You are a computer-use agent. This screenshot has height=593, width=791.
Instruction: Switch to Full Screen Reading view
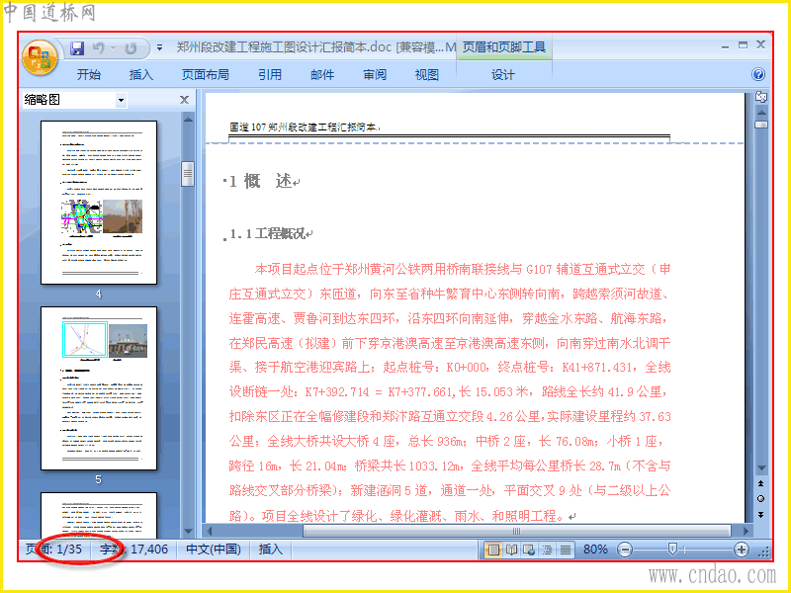click(x=511, y=550)
